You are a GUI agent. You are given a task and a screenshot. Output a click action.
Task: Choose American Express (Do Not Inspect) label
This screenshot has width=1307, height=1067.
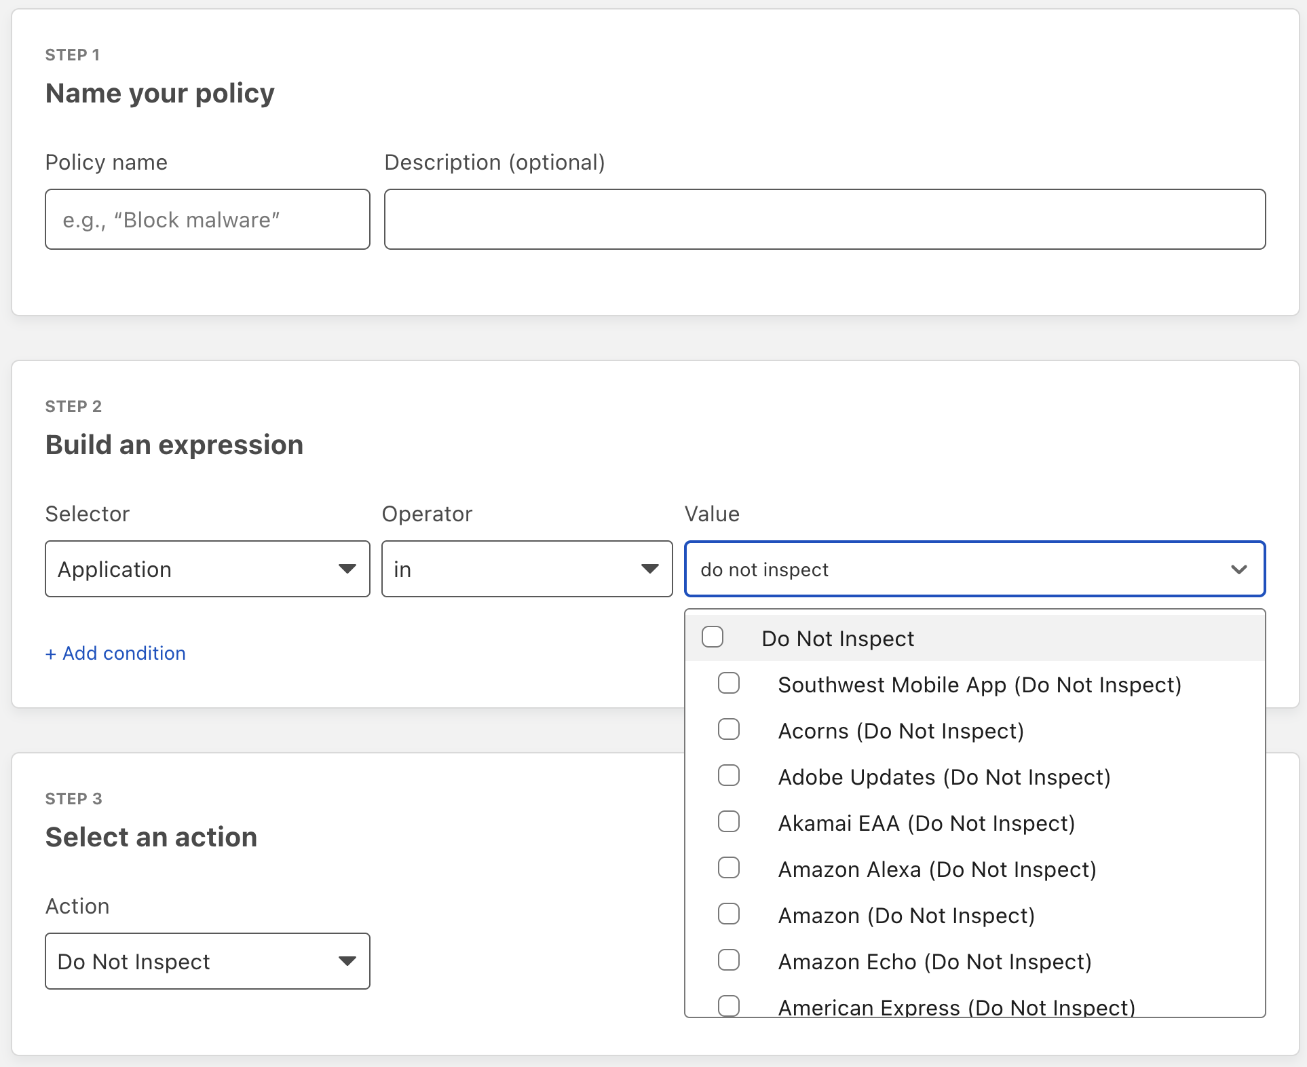point(957,1007)
